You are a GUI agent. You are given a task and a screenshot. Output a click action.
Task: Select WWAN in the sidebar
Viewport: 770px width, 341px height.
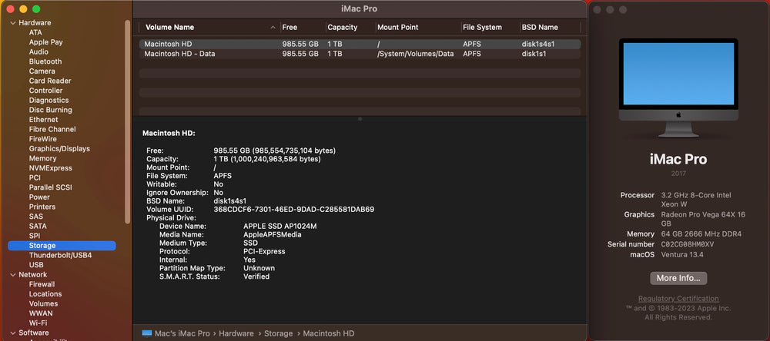click(41, 313)
